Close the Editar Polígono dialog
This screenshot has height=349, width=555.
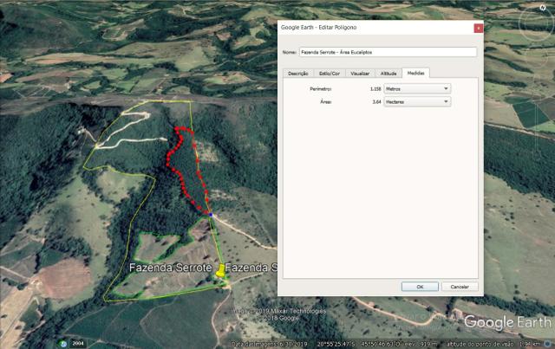coord(478,28)
